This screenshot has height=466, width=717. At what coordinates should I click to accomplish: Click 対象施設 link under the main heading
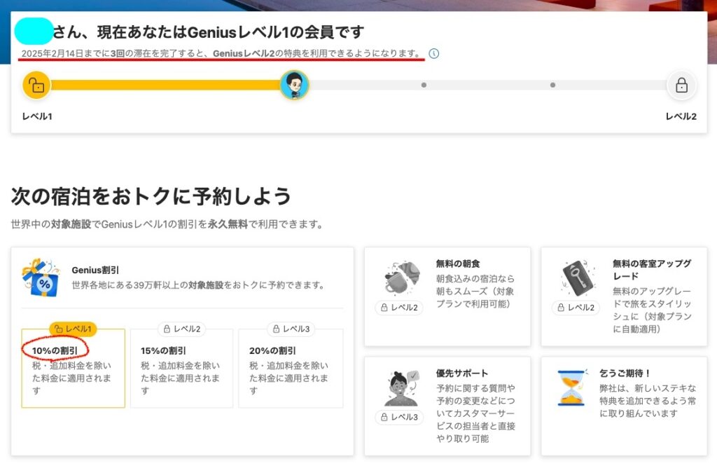[x=70, y=225]
